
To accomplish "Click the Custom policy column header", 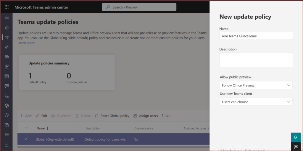I will (144, 128).
